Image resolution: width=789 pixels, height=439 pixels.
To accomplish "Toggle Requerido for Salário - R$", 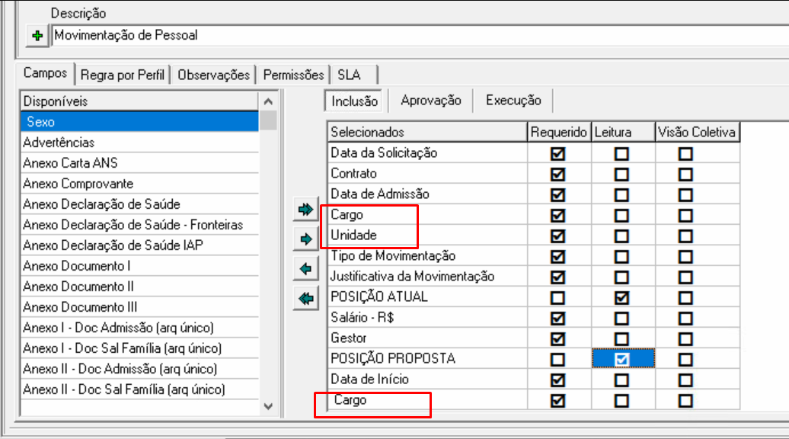I will 558,318.
